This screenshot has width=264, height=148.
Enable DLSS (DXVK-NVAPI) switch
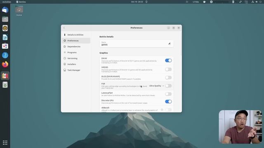(x=168, y=78)
